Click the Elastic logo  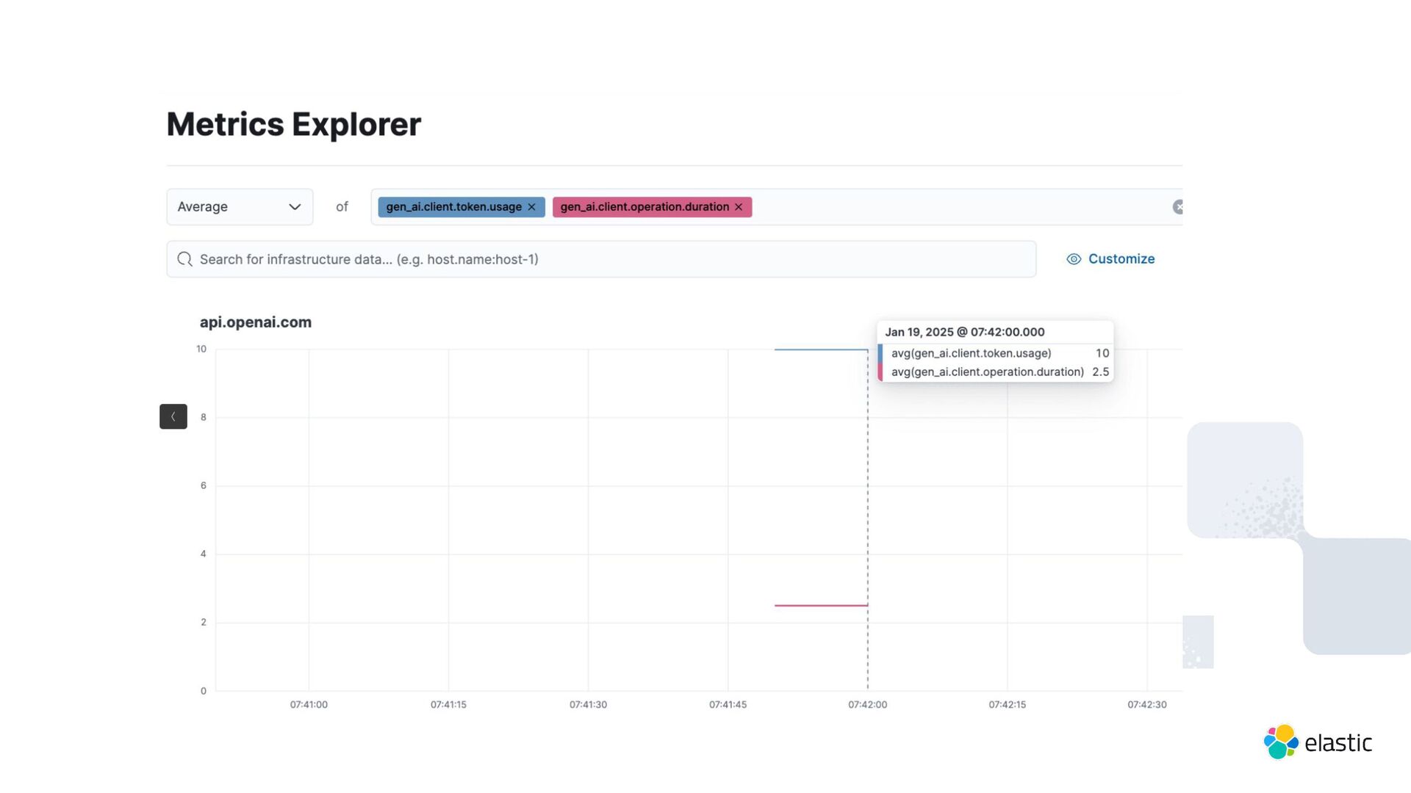click(1317, 742)
